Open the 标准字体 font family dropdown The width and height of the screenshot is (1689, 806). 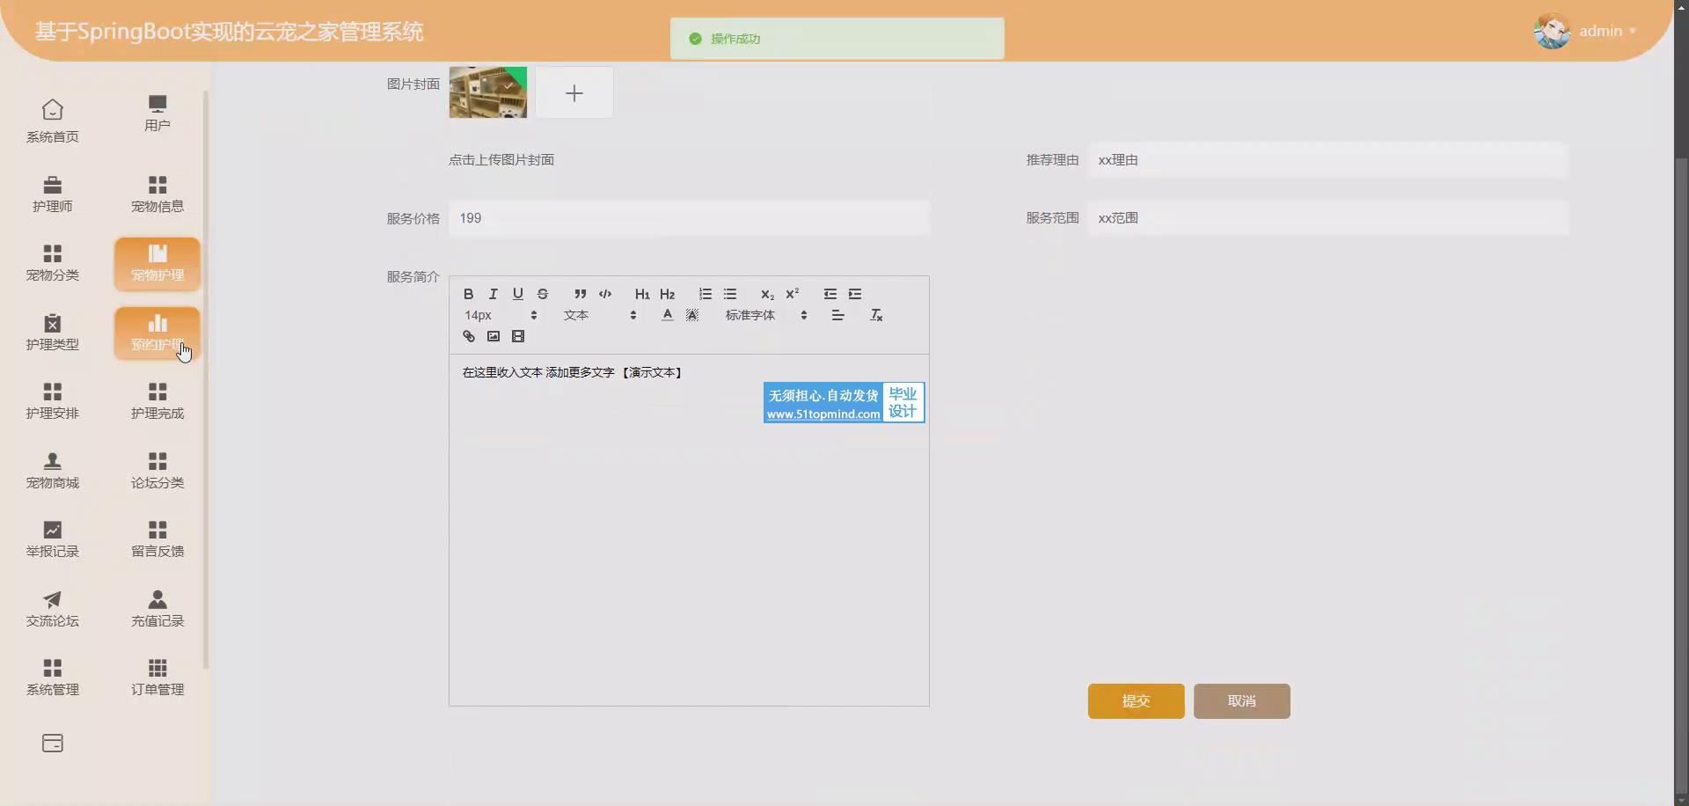(765, 315)
